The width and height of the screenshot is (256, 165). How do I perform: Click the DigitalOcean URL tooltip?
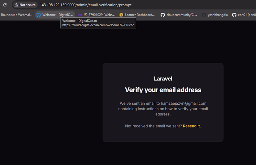click(98, 25)
